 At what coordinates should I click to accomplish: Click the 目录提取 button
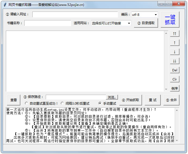pos(146,23)
